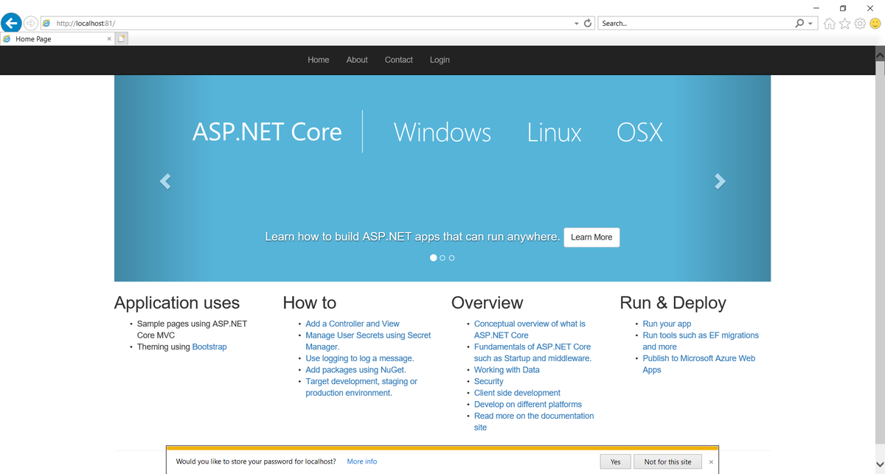The image size is (885, 474).
Task: Open the Contact navigation menu item
Action: (x=399, y=60)
